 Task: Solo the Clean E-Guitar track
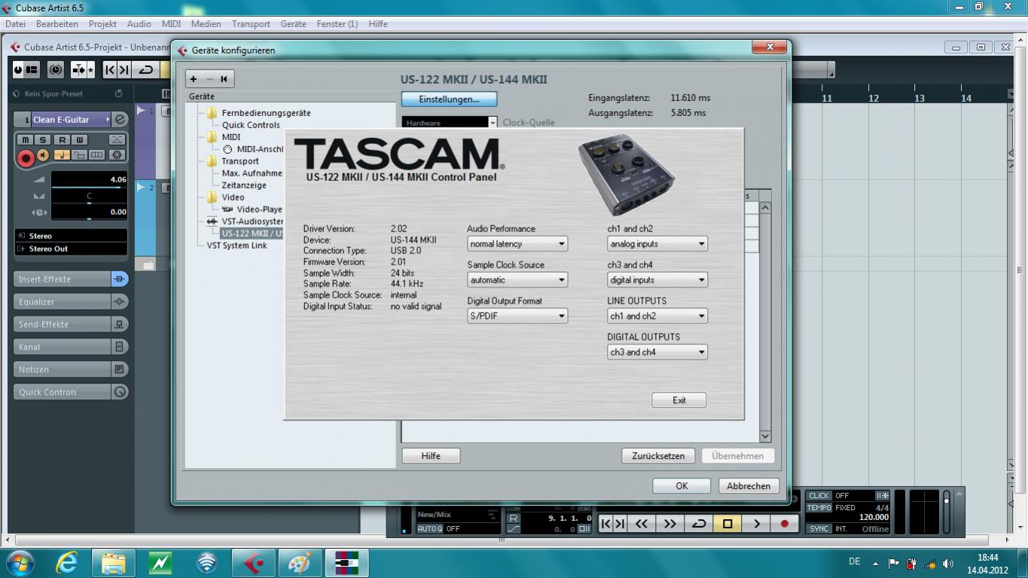pyautogui.click(x=43, y=139)
